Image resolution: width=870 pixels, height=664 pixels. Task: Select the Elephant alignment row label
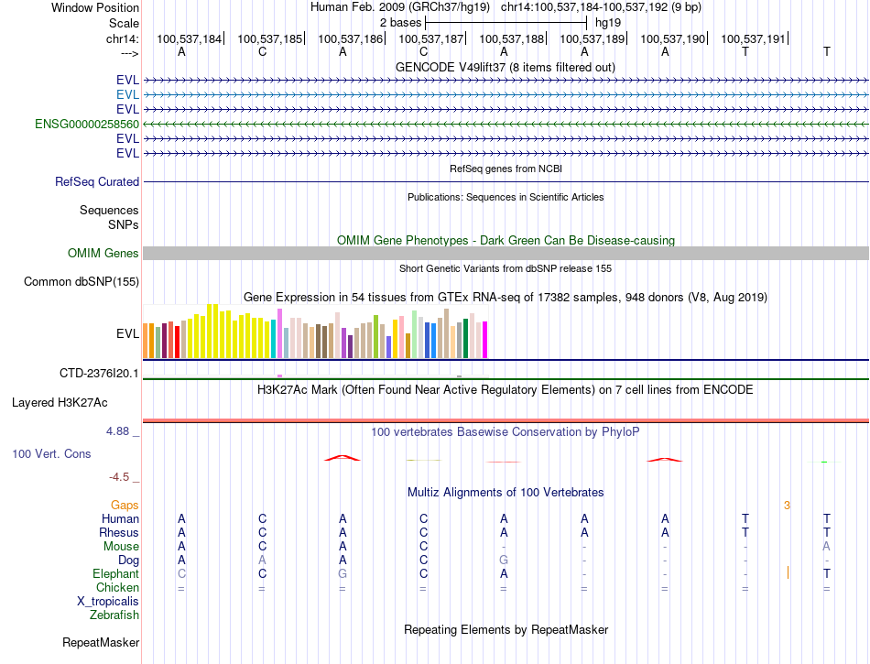[x=115, y=573]
